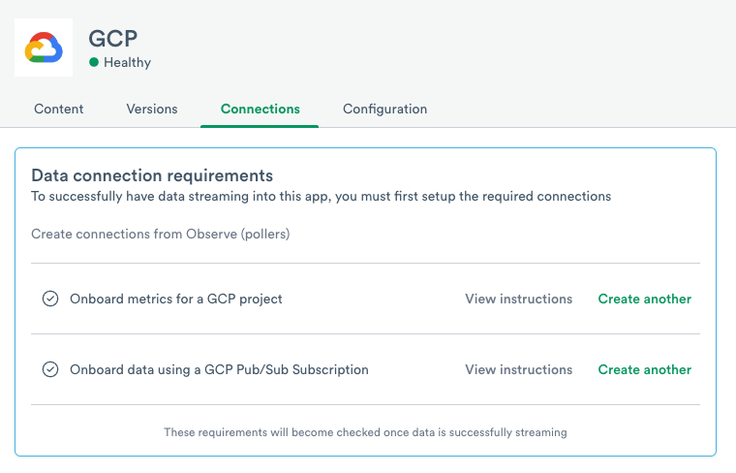
Task: Click the green Healthy status dot
Action: coord(94,62)
